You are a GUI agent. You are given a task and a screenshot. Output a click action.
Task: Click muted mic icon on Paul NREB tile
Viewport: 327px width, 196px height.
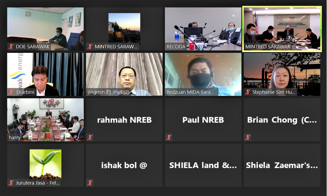point(169,137)
